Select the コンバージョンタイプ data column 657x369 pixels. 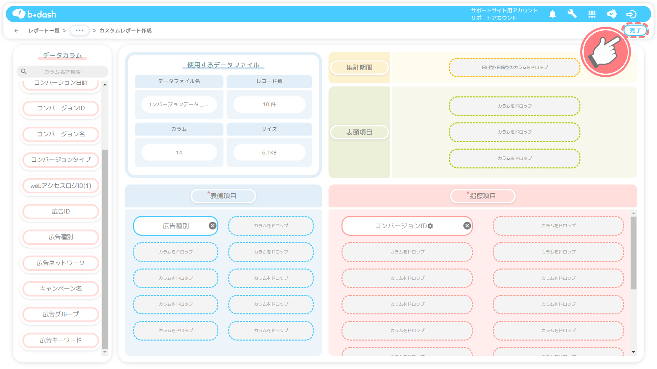61,160
